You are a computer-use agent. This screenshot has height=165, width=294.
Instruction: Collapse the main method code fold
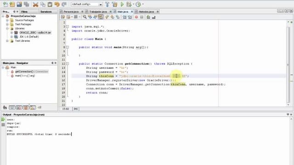pyautogui.click(x=68, y=47)
